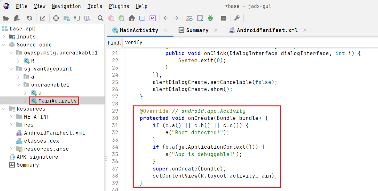This screenshot has width=378, height=191.
Task: Open Comment search green icon
Action: point(122,18)
